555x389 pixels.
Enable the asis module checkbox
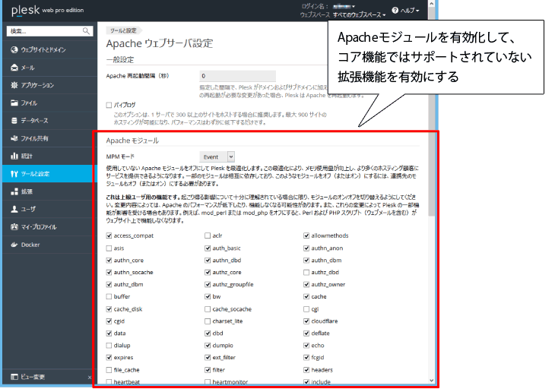[x=109, y=248]
